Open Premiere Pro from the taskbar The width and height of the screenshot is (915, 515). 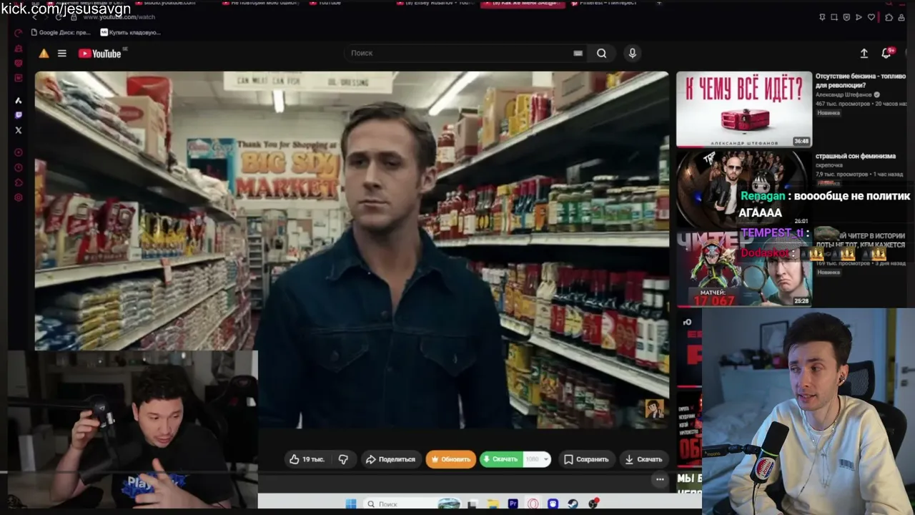point(513,504)
